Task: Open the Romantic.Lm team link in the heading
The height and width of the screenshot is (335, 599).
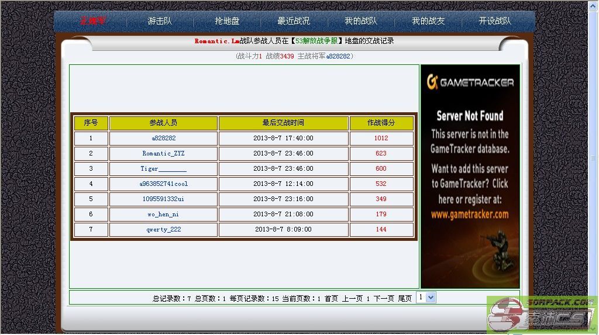Action: pos(217,41)
